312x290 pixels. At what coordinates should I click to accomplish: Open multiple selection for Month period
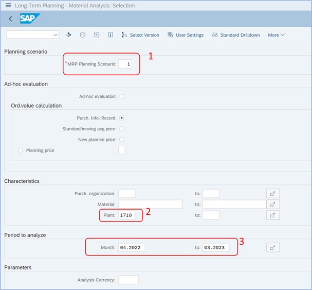coord(273,248)
